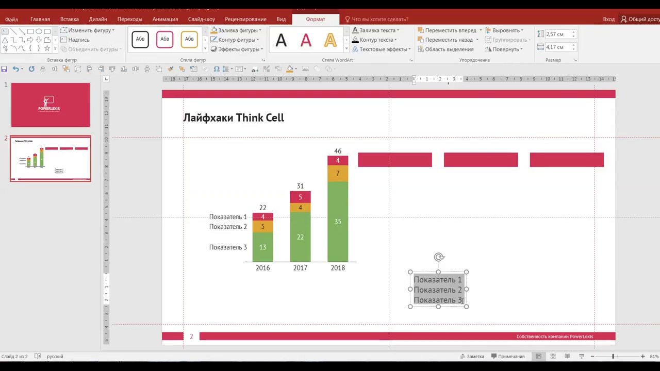This screenshot has height=371, width=660.
Task: Apply the black outline Абв shape style
Action: pyautogui.click(x=140, y=39)
